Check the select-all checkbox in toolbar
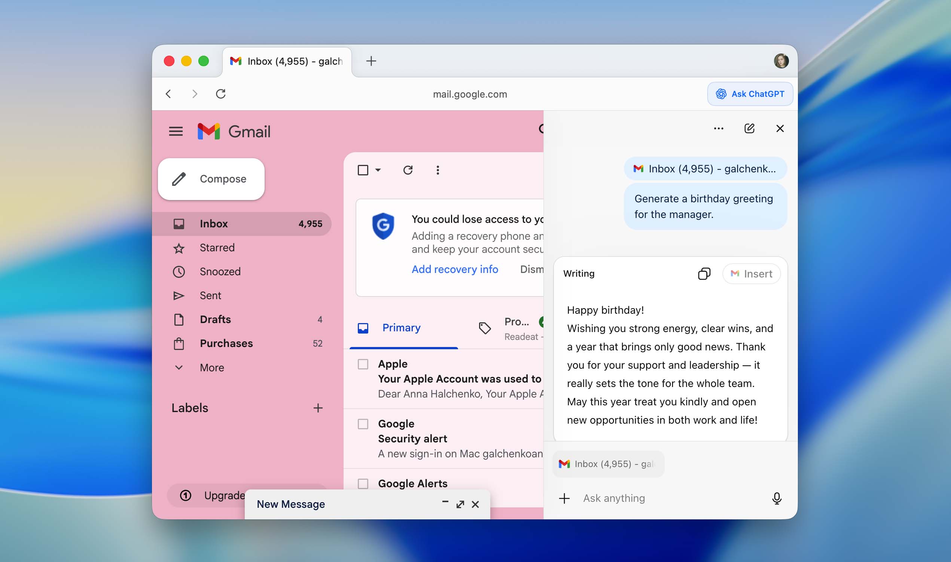951x562 pixels. [363, 170]
